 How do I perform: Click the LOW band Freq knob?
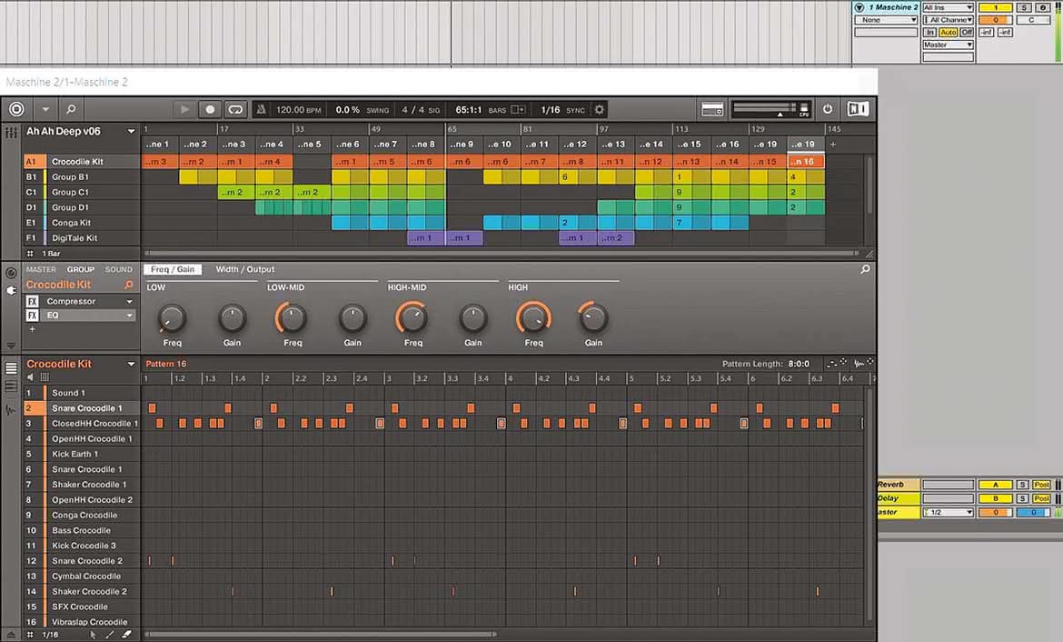(172, 318)
